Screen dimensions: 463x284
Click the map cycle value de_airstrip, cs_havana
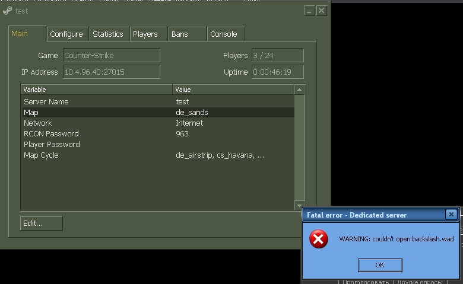click(220, 155)
